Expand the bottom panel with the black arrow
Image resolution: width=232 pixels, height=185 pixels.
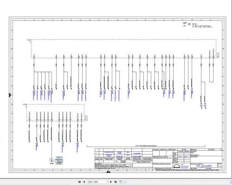108,172
